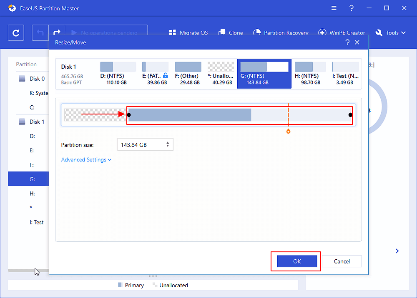Click the Partition size stepper arrows
The image size is (417, 298).
point(168,144)
